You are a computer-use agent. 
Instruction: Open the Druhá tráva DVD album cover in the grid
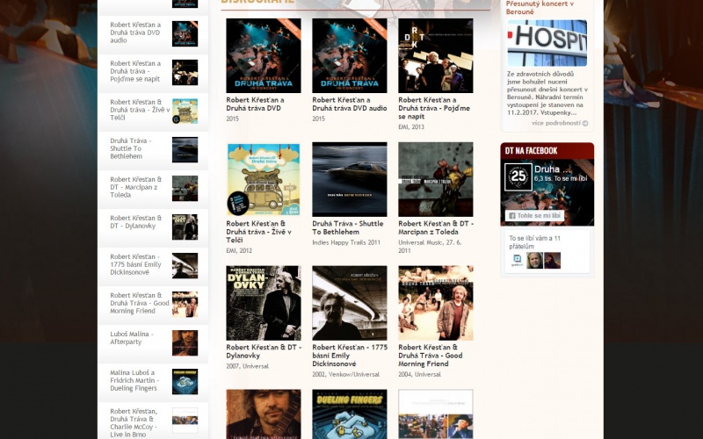[x=264, y=55]
